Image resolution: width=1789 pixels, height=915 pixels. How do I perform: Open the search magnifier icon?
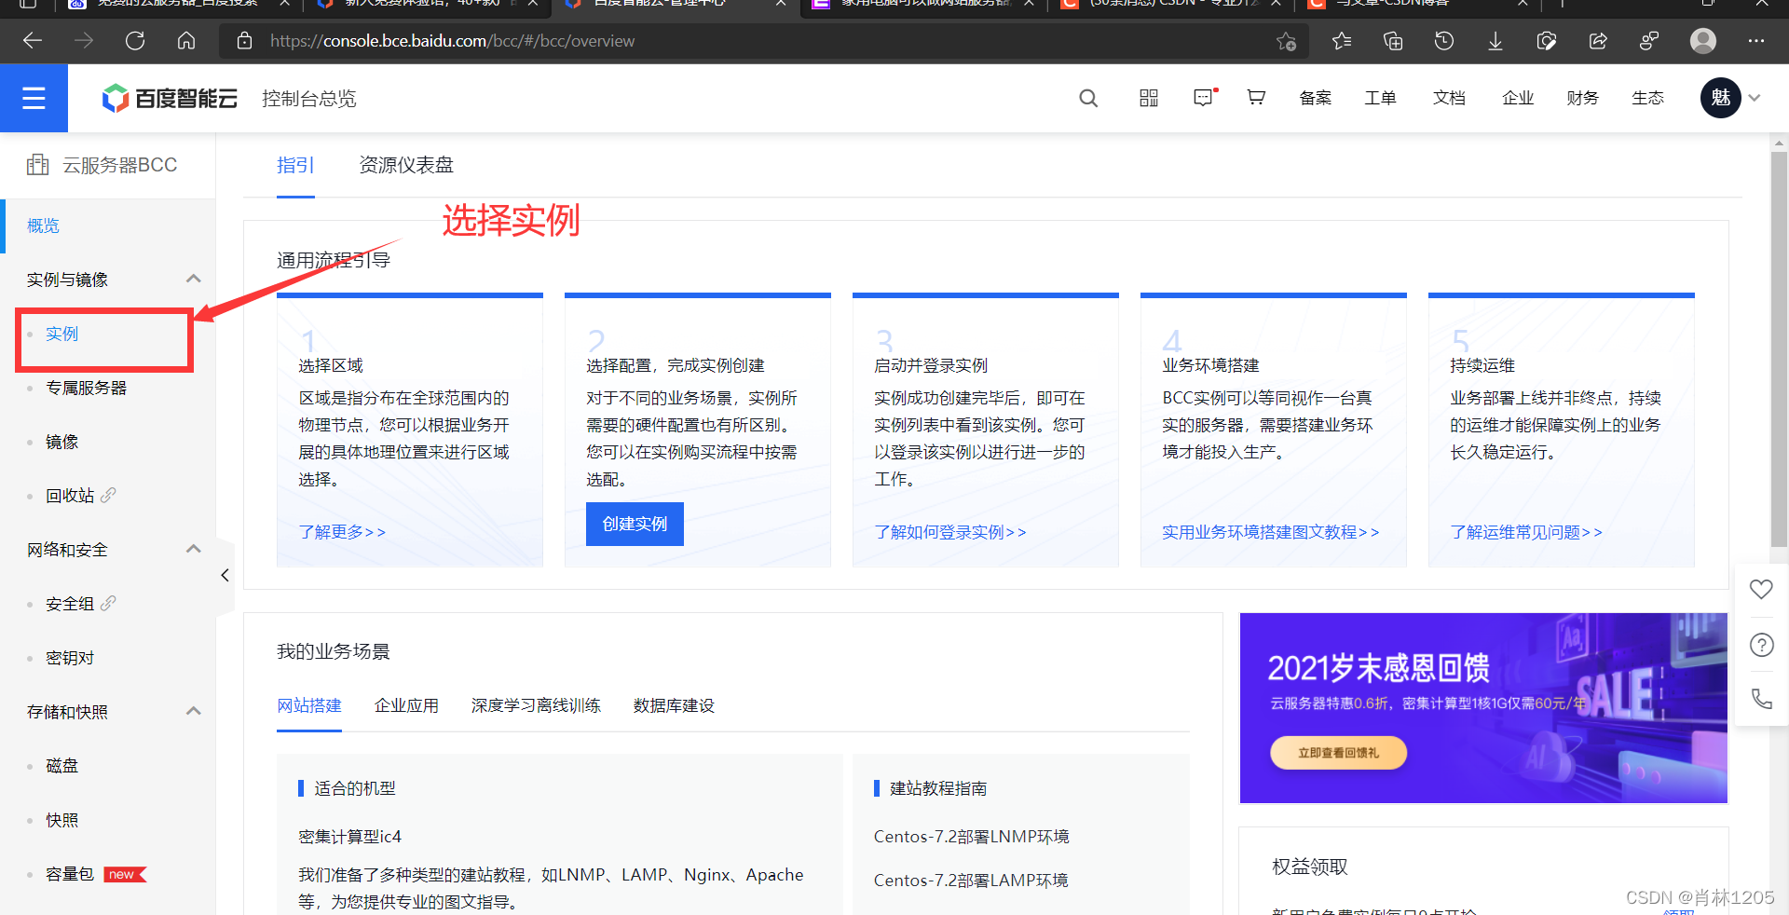(1088, 98)
